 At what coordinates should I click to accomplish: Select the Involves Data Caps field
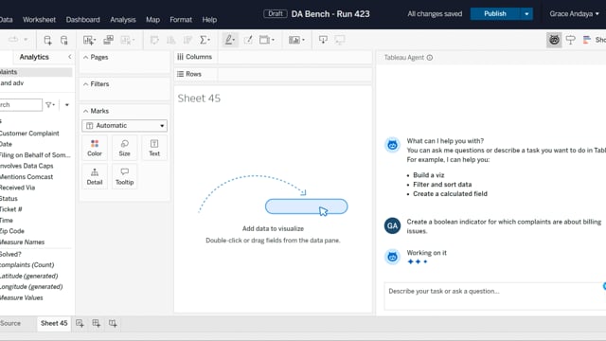pos(27,166)
